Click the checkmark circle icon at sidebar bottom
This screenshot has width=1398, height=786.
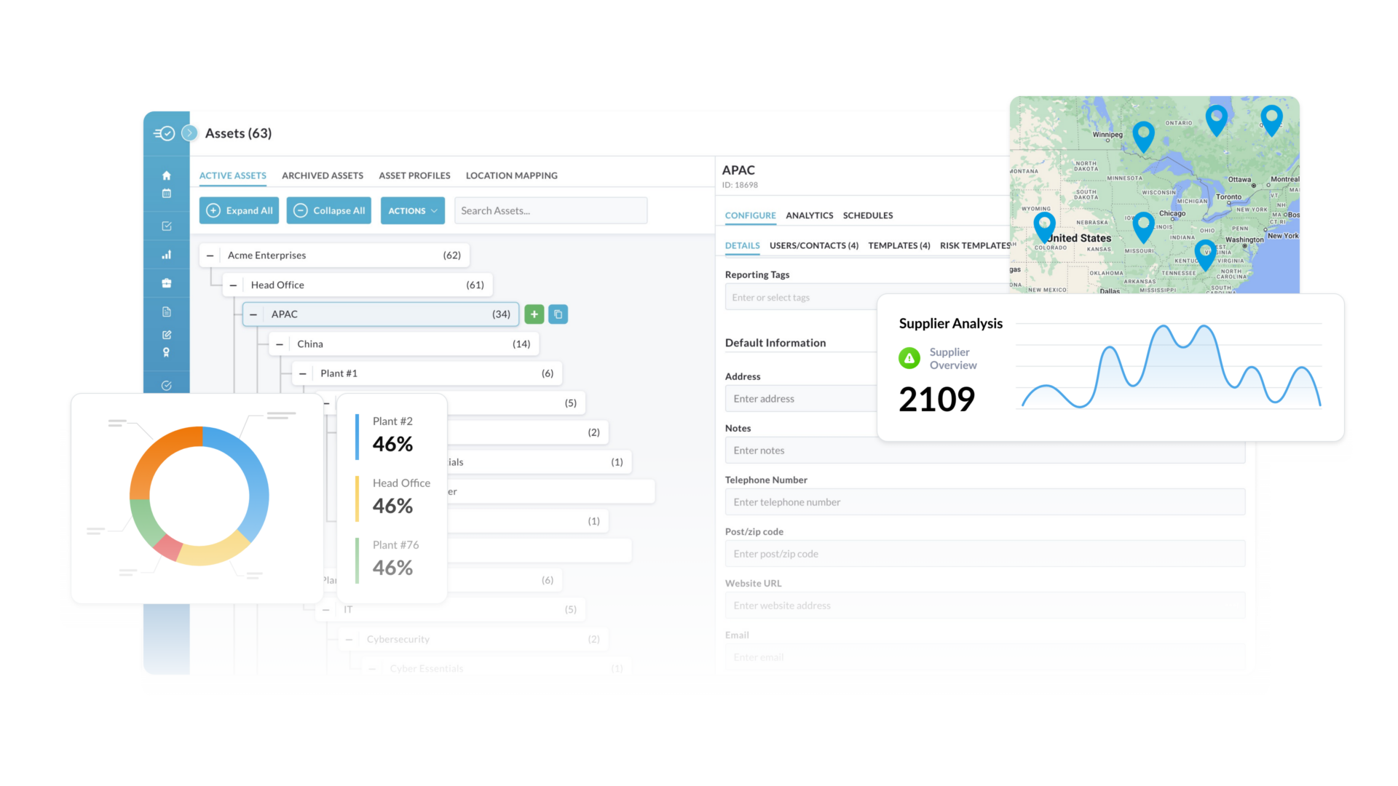click(x=167, y=385)
